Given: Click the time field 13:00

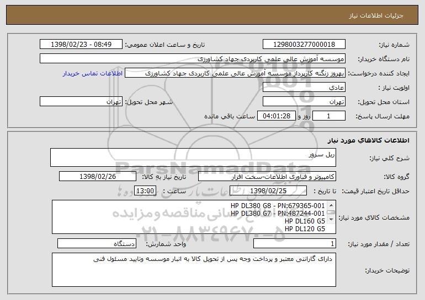Looking at the screenshot, I should click(145, 191).
